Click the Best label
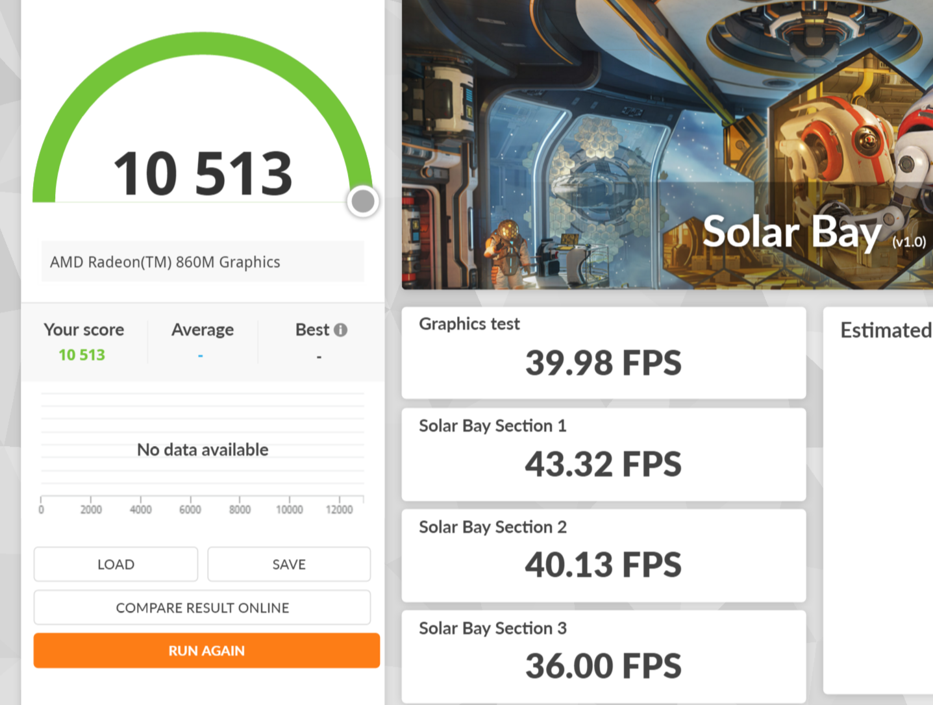The image size is (933, 705). (x=312, y=330)
